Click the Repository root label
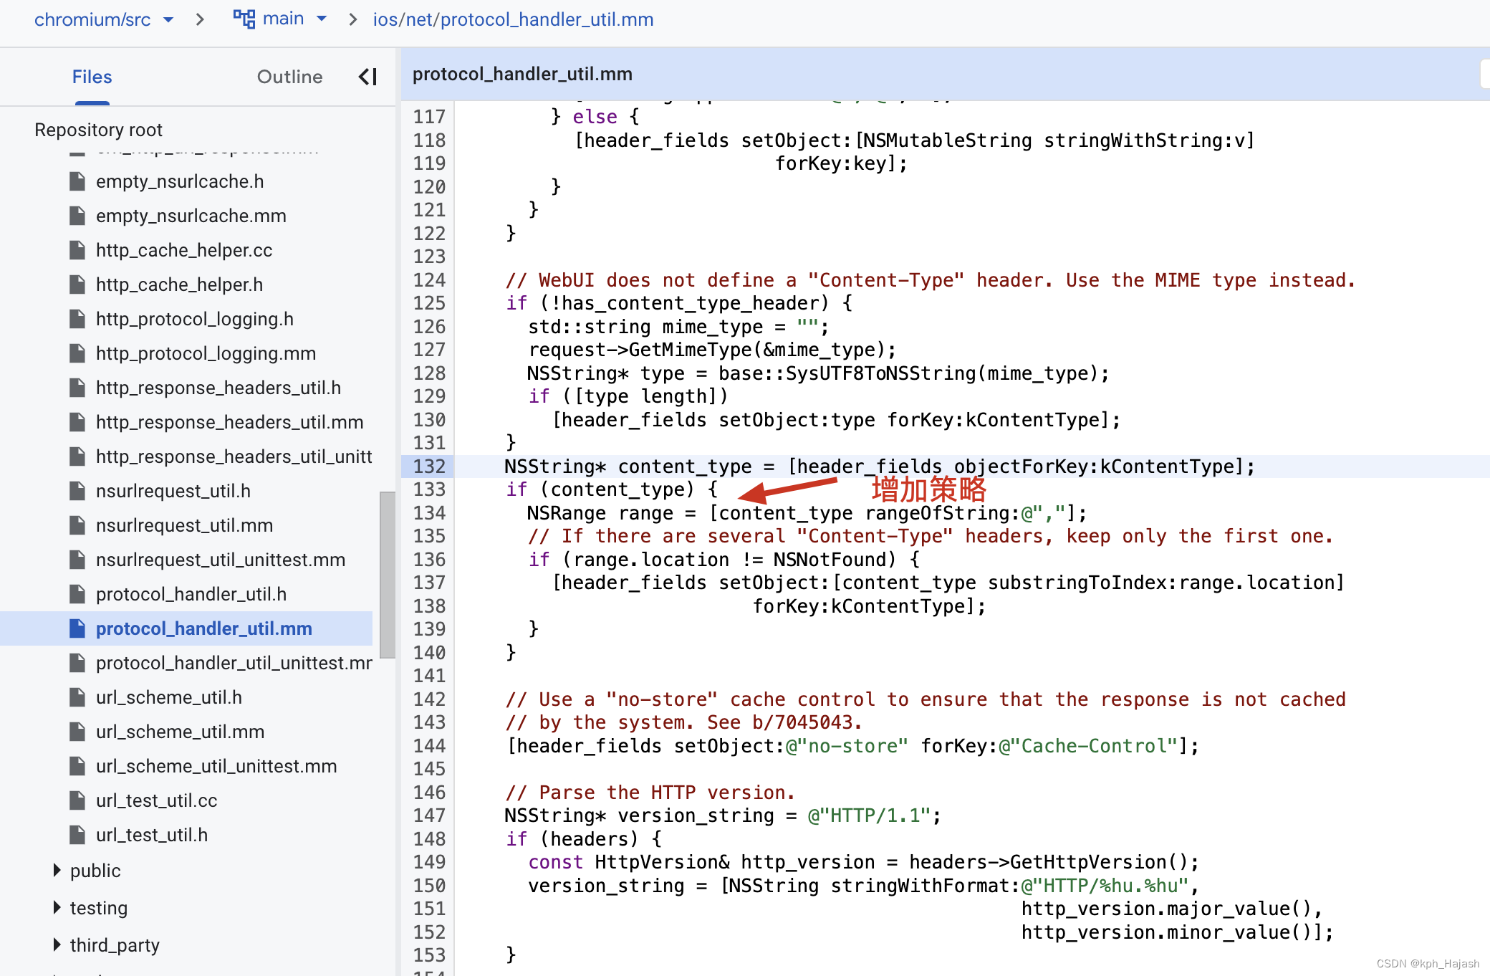1490x976 pixels. tap(98, 128)
